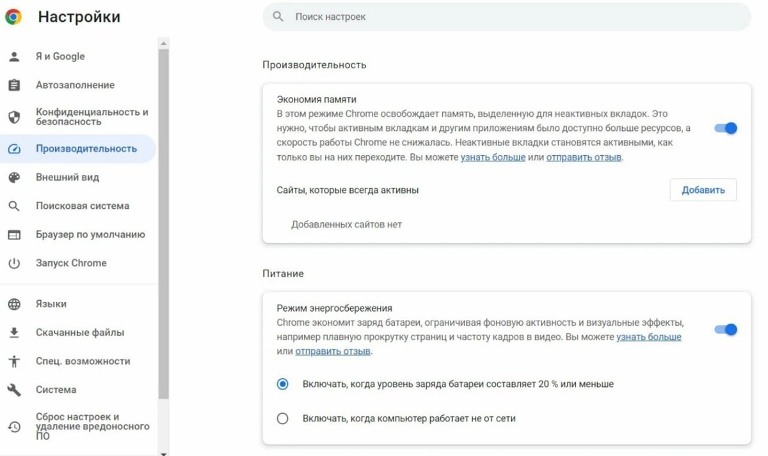Click the Поиск настроек search field
The image size is (768, 456).
pyautogui.click(x=506, y=17)
